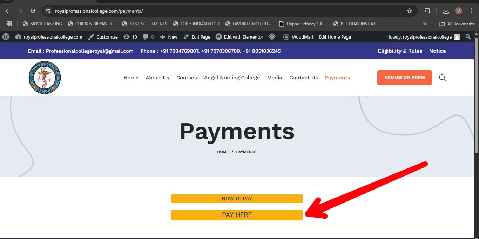Go to the Contact Us menu item
The width and height of the screenshot is (479, 239).
point(303,78)
